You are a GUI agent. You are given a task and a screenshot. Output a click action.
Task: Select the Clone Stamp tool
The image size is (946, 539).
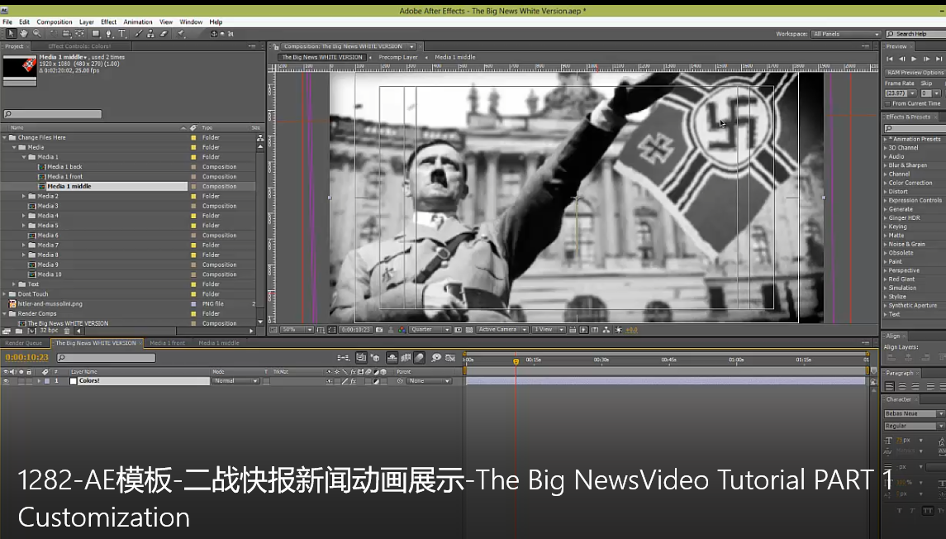click(x=151, y=34)
